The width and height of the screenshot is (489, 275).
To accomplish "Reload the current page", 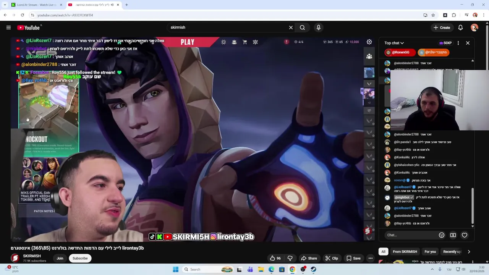I will pyautogui.click(x=23, y=15).
